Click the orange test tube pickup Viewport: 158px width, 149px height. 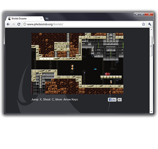(111, 82)
